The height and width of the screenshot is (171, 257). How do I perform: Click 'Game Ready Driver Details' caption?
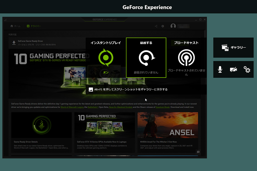[26, 142]
